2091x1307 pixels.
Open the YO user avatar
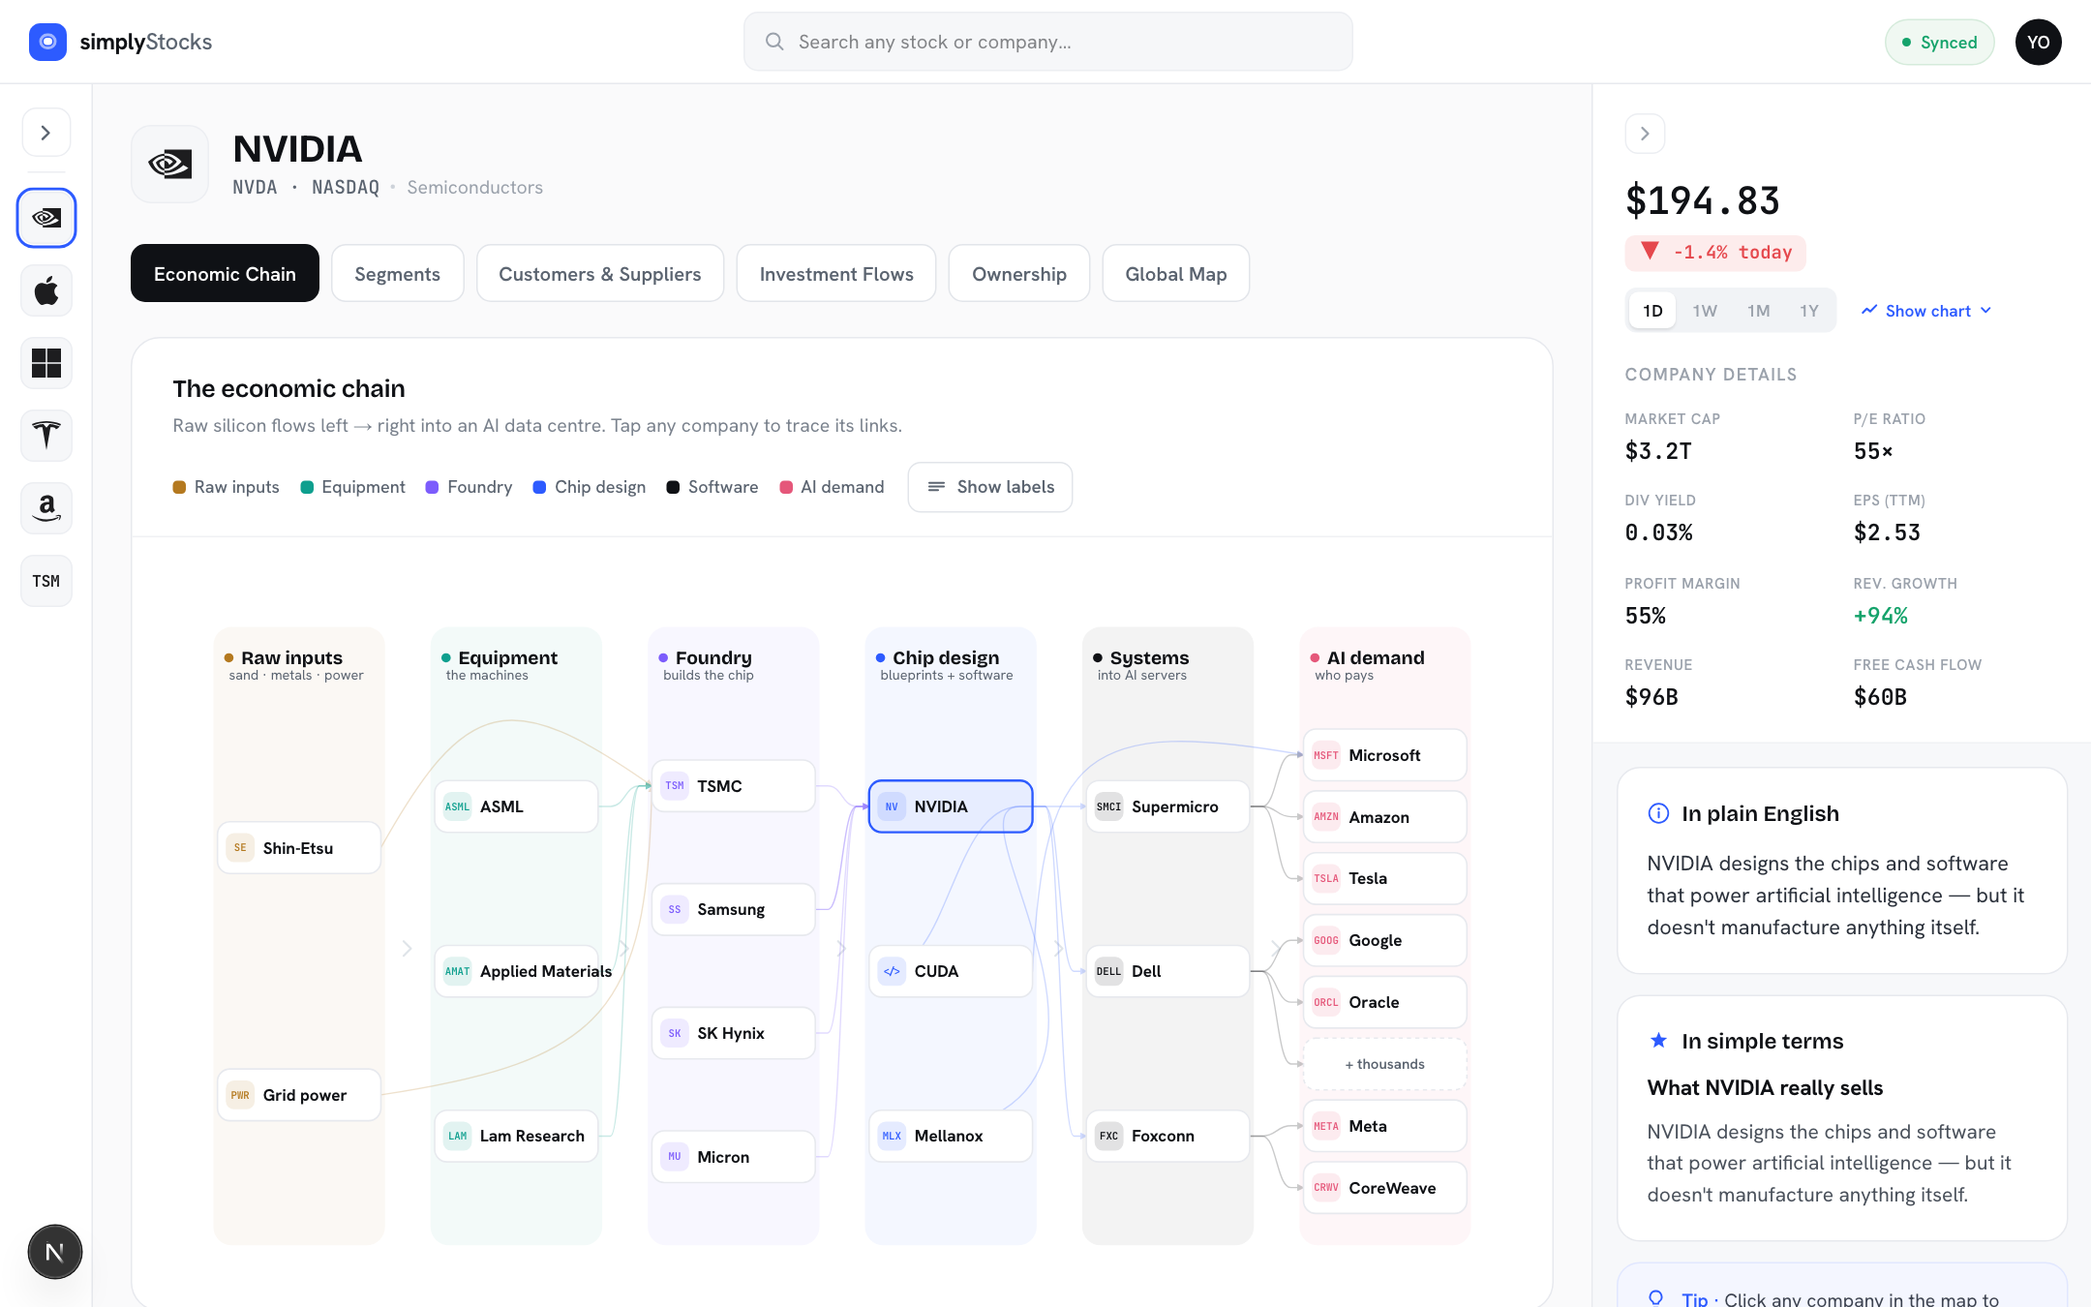tap(2038, 42)
